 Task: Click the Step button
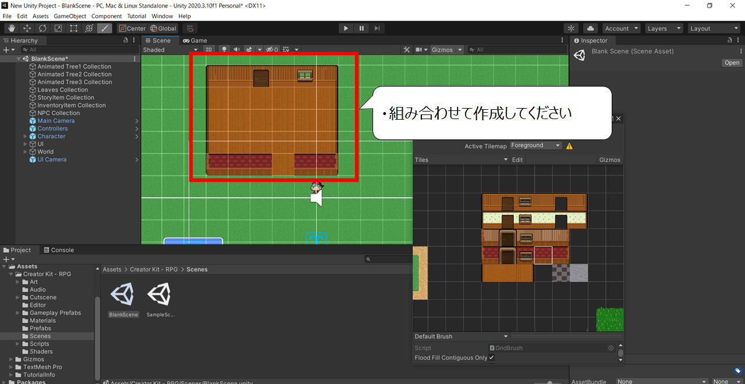(x=377, y=28)
